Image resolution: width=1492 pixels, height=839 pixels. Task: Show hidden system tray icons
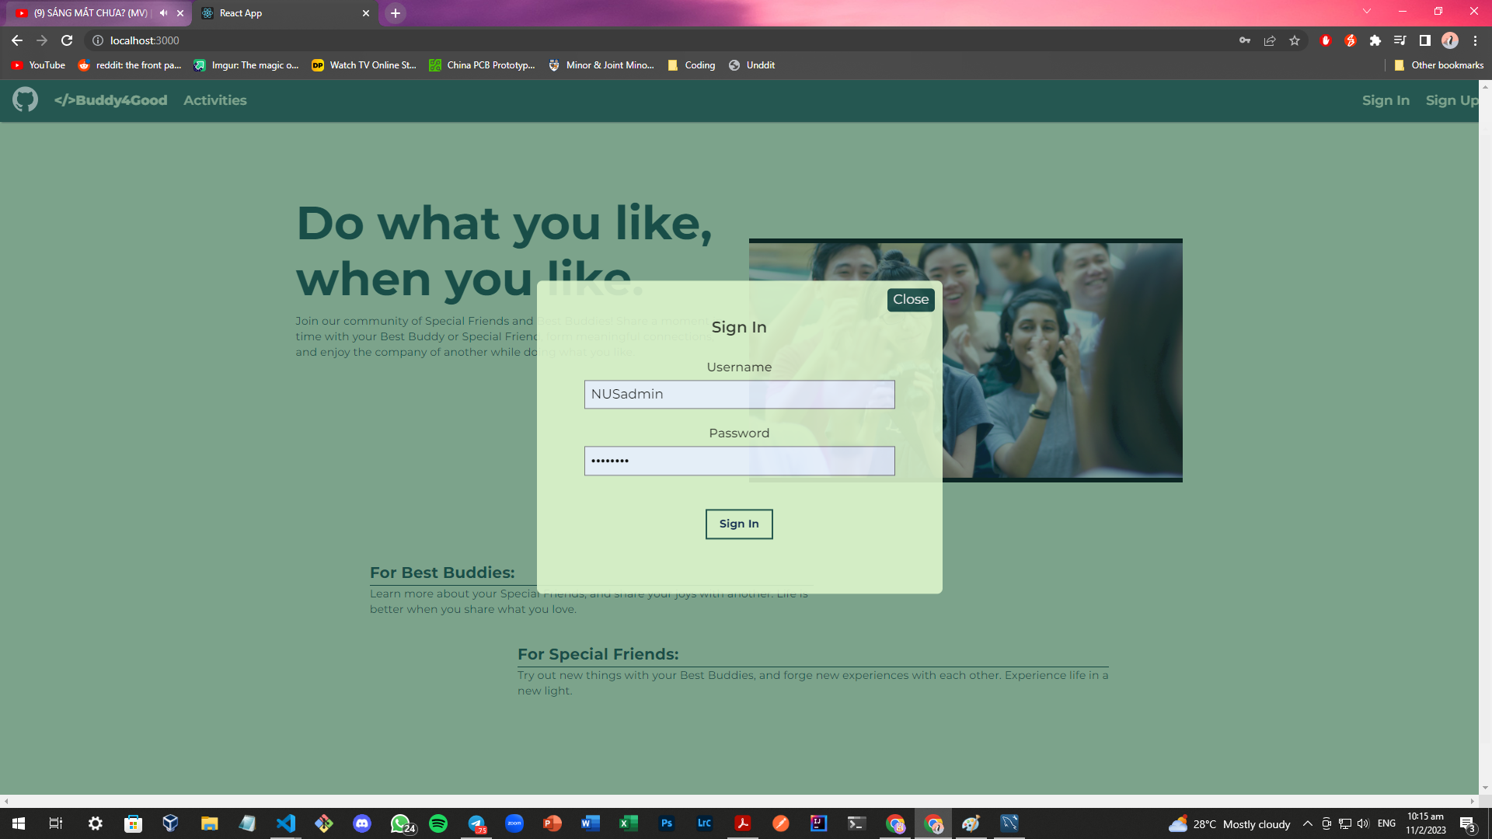click(1308, 824)
